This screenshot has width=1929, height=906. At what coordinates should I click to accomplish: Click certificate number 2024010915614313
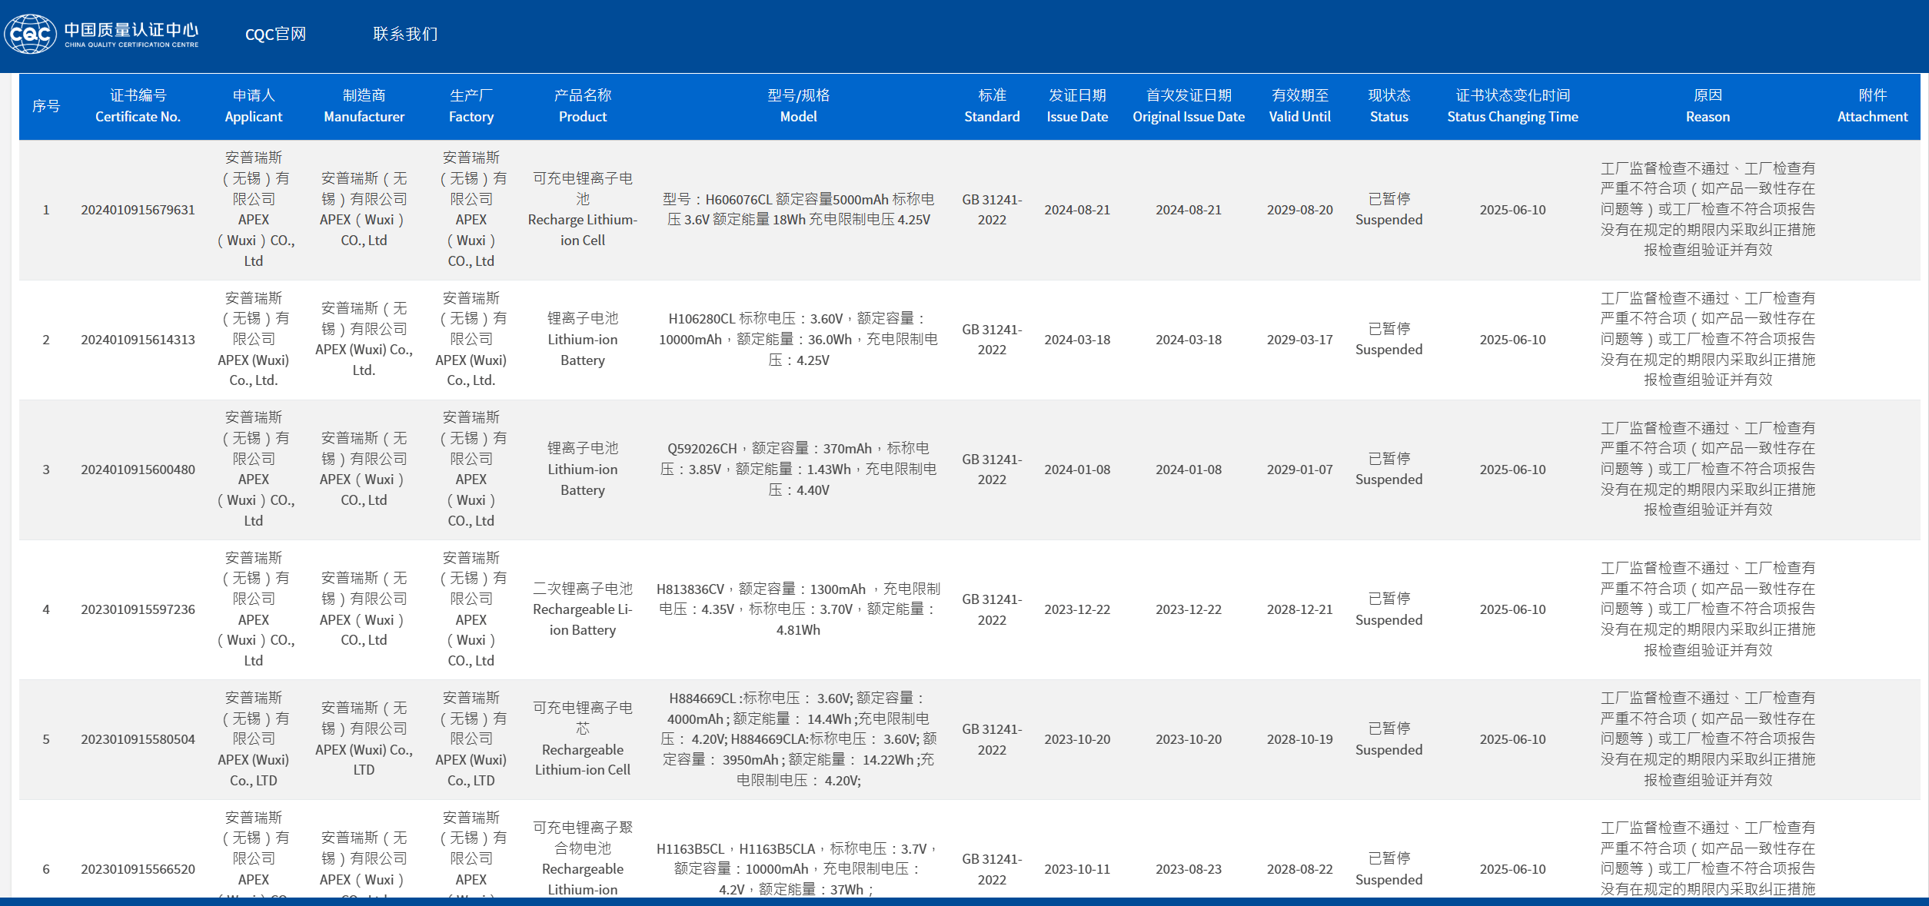coord(138,340)
